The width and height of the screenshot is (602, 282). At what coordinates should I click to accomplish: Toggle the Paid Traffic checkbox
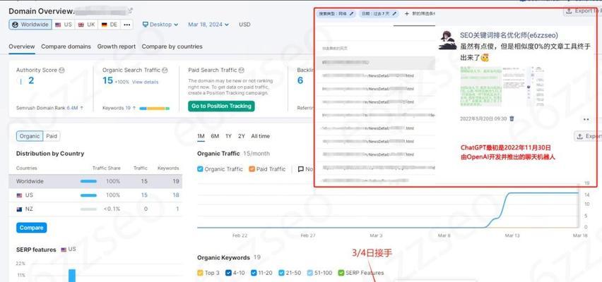point(252,169)
